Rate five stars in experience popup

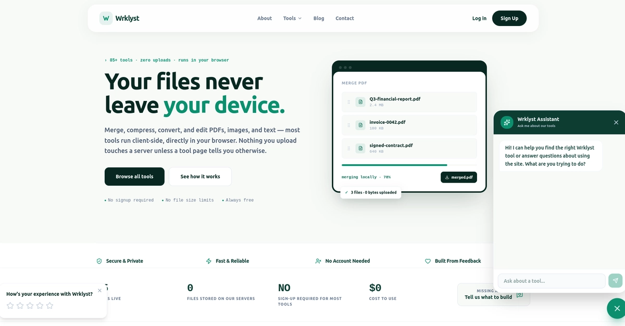click(50, 306)
